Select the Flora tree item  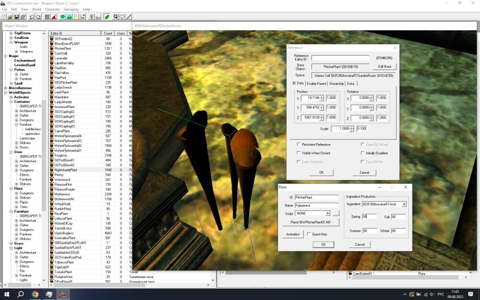(18, 189)
